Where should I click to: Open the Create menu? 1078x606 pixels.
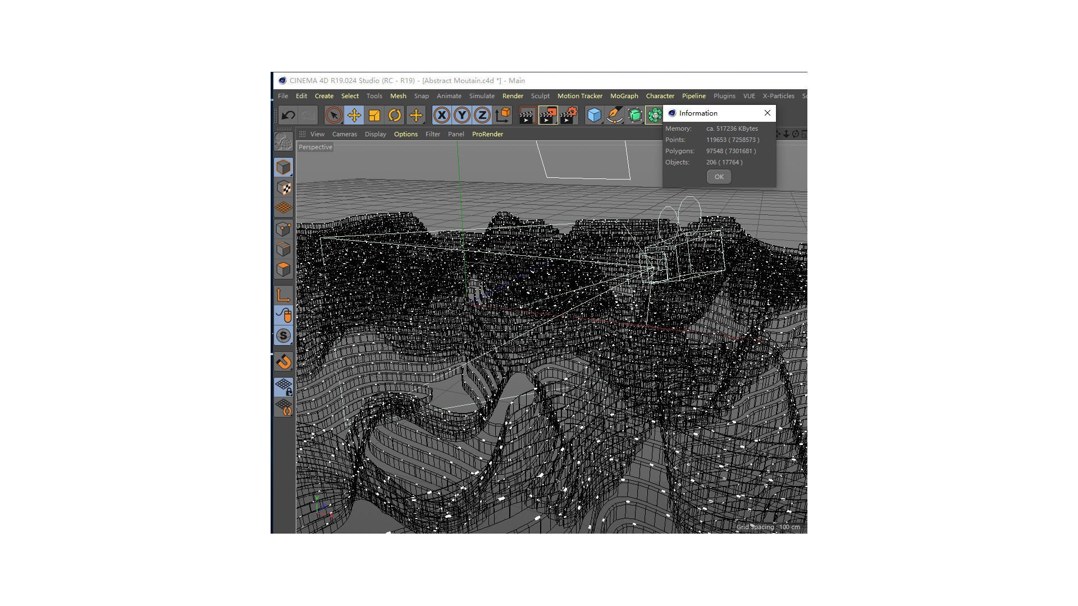[x=324, y=96]
